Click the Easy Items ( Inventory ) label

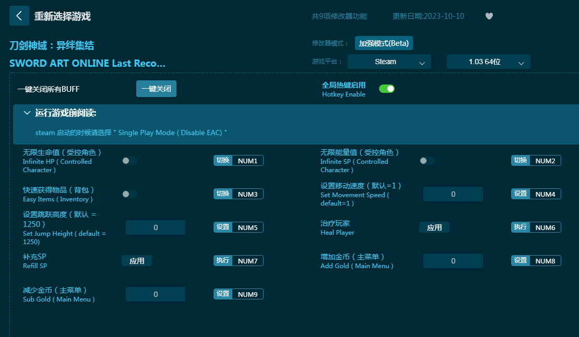click(57, 199)
